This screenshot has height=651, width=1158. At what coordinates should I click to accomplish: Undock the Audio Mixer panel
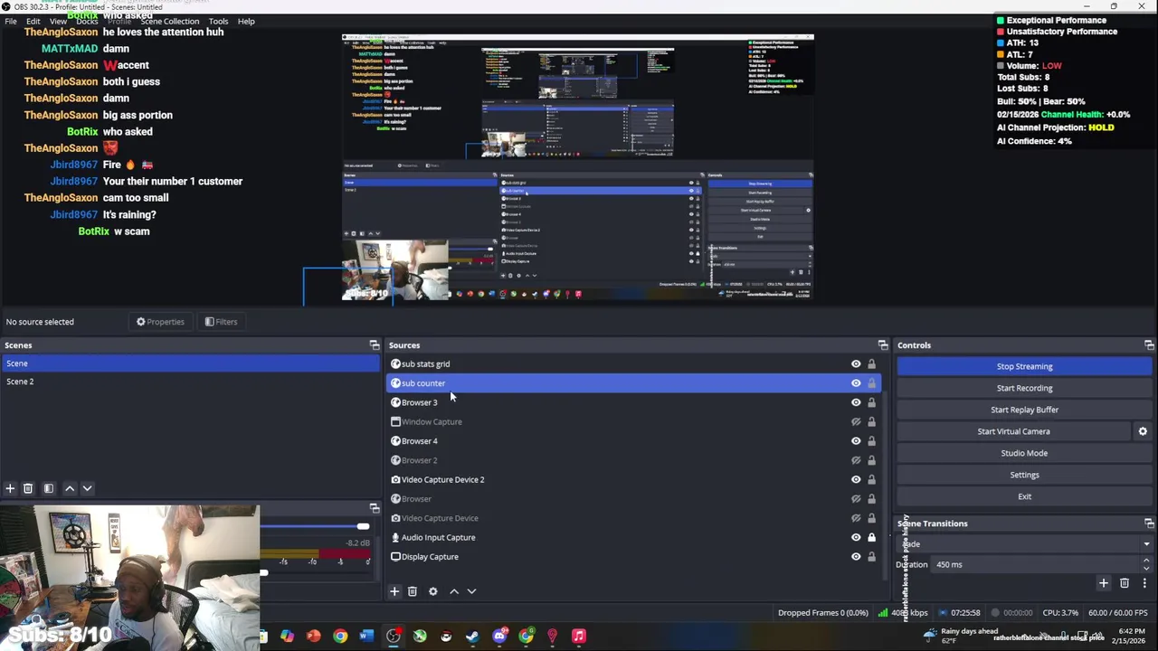375,508
